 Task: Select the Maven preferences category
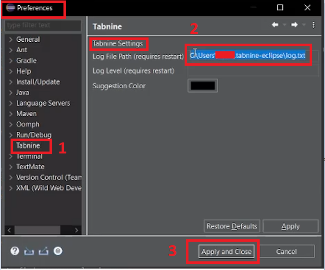(26, 114)
